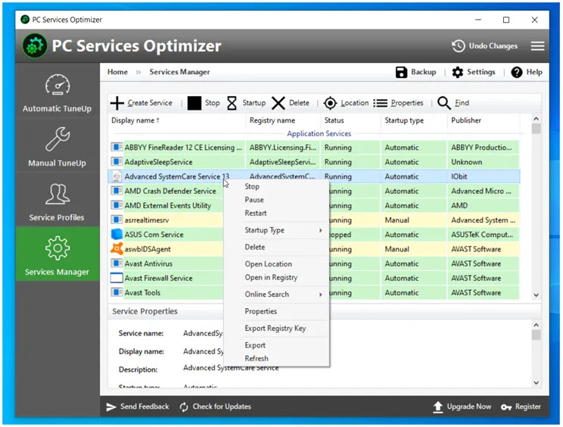Open the hamburger menu in the header
This screenshot has width=563, height=427.
(x=537, y=46)
